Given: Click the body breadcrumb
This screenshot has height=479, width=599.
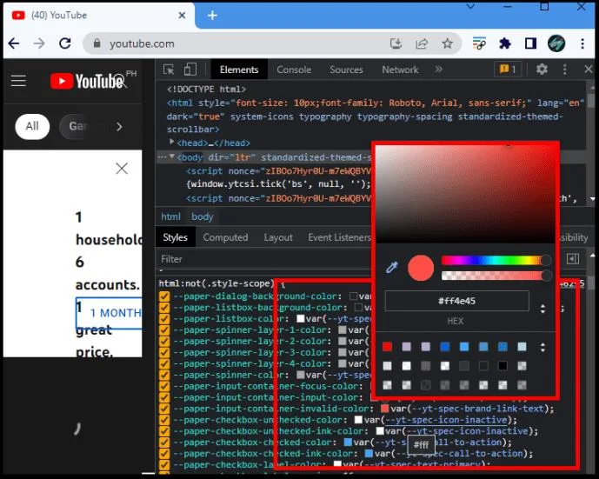Looking at the screenshot, I should coord(202,216).
